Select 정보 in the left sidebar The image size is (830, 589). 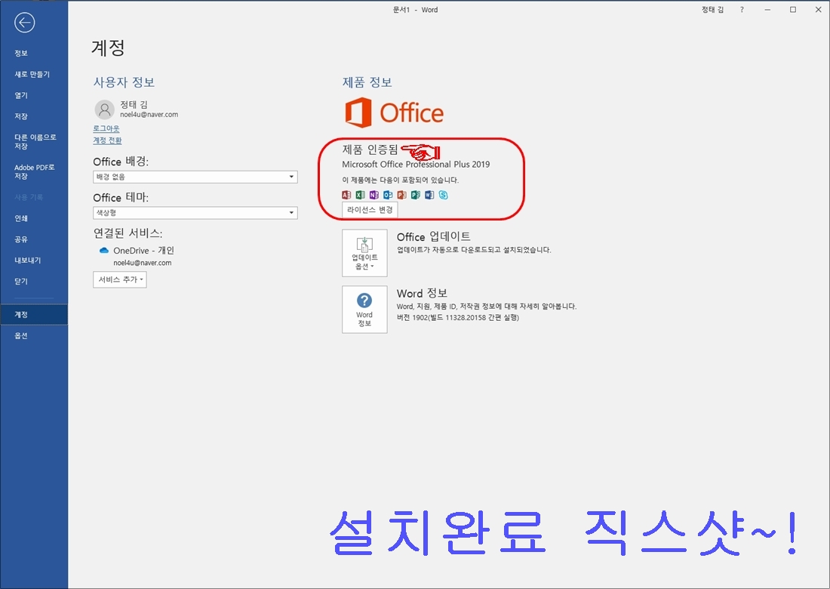21,54
